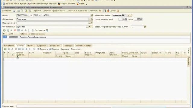Open Действия dropdown menu

coord(6,11)
